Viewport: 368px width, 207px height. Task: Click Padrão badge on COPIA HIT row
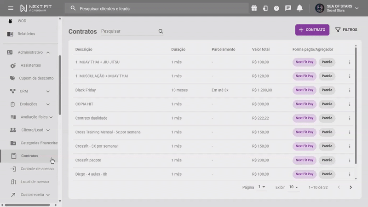point(327,104)
